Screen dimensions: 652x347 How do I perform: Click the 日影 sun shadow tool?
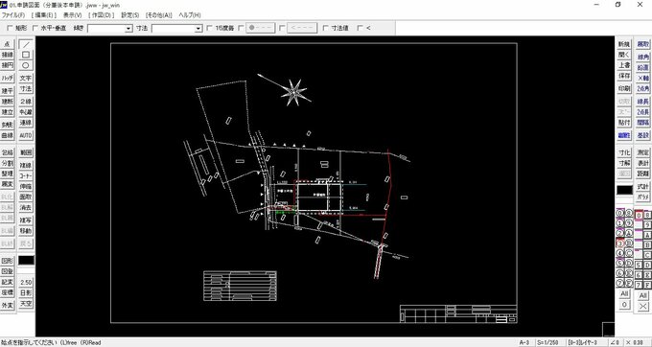click(26, 293)
